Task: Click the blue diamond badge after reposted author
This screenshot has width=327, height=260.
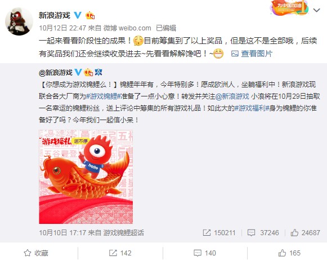Action: [x=98, y=72]
